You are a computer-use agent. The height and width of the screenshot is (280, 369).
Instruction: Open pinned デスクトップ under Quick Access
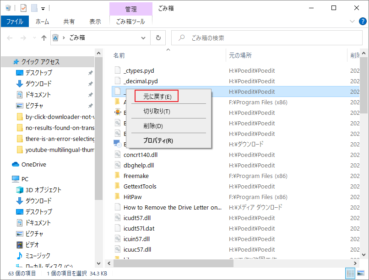click(x=39, y=73)
